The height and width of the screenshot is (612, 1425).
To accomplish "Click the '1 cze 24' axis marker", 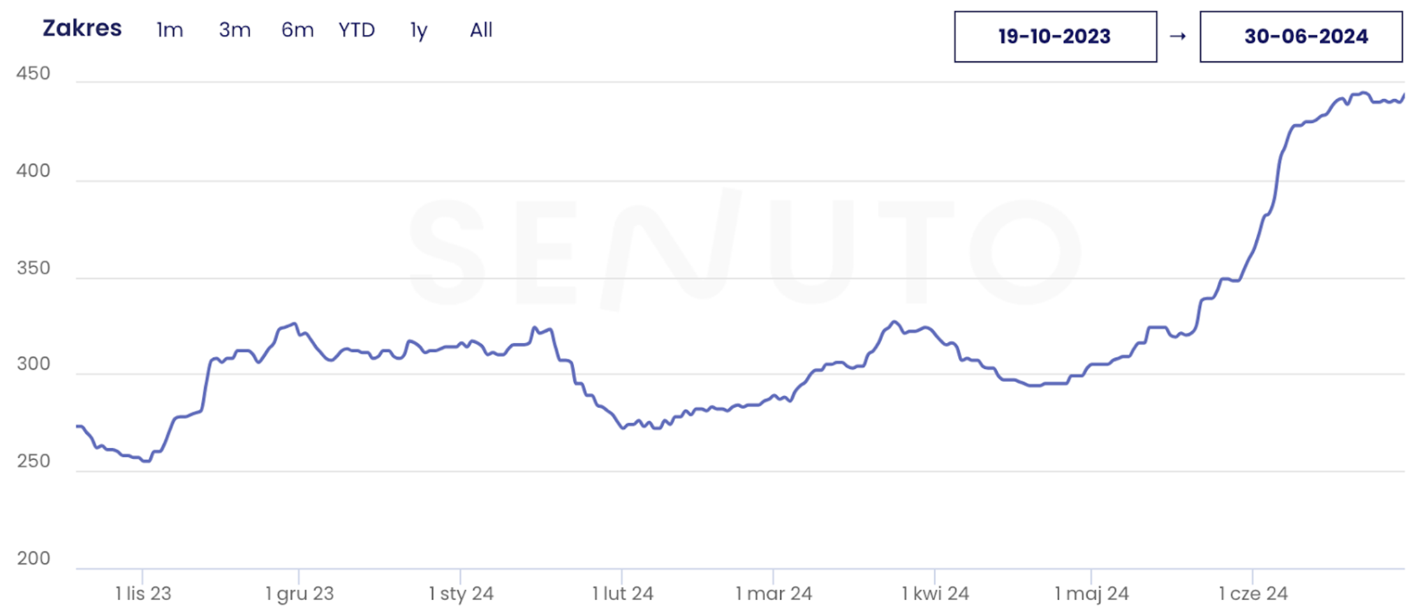I will (x=1253, y=594).
